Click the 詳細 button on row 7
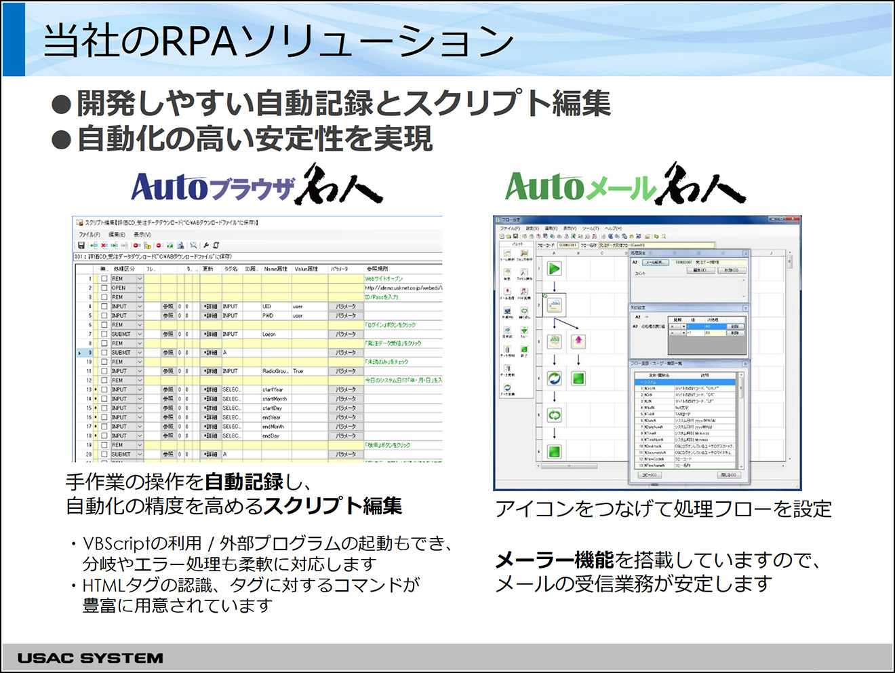Screen dimensions: 895x673 [211, 334]
